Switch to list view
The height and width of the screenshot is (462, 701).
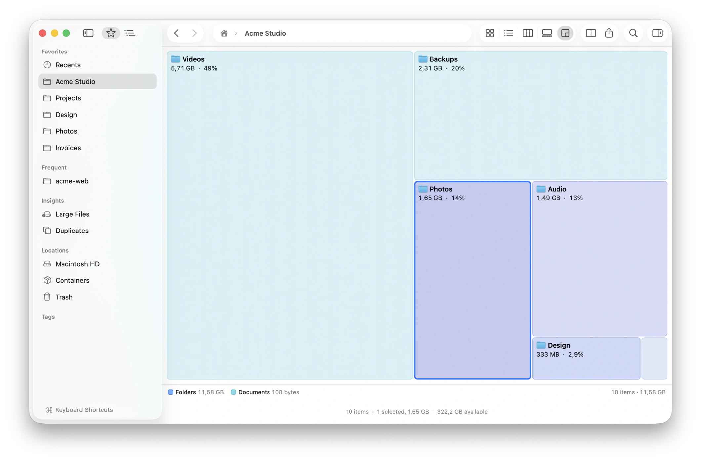tap(509, 33)
